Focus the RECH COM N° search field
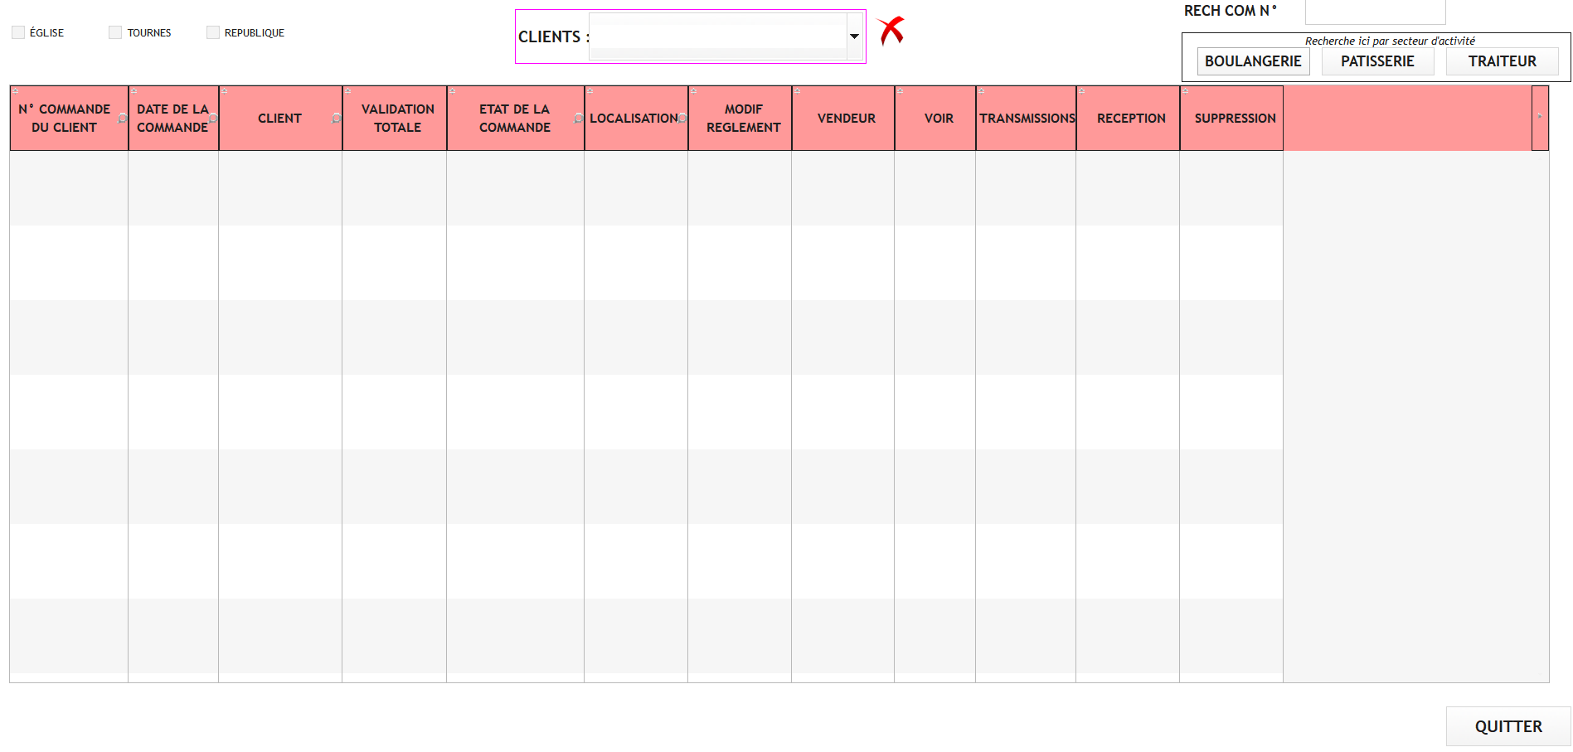 point(1376,12)
